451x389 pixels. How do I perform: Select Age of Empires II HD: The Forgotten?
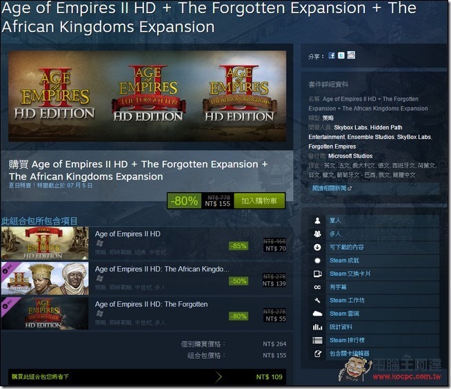pyautogui.click(x=151, y=304)
